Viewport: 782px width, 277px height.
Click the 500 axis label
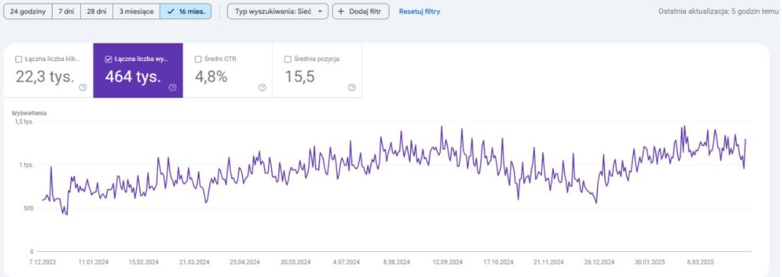[x=28, y=208]
